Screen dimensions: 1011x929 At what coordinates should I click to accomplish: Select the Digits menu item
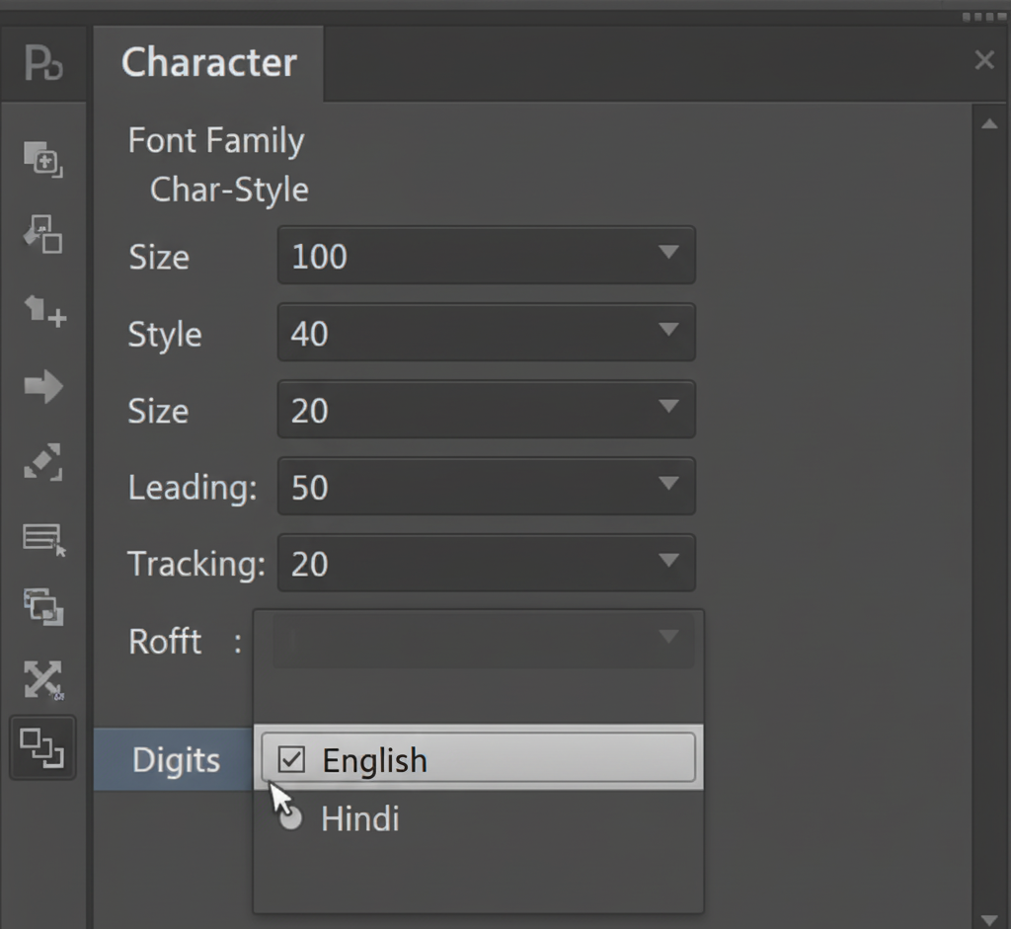pos(176,760)
